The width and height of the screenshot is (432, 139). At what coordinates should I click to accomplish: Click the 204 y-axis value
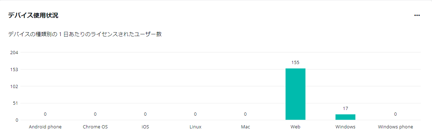coord(15,52)
